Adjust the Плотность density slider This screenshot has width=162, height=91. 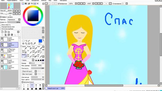(38, 68)
